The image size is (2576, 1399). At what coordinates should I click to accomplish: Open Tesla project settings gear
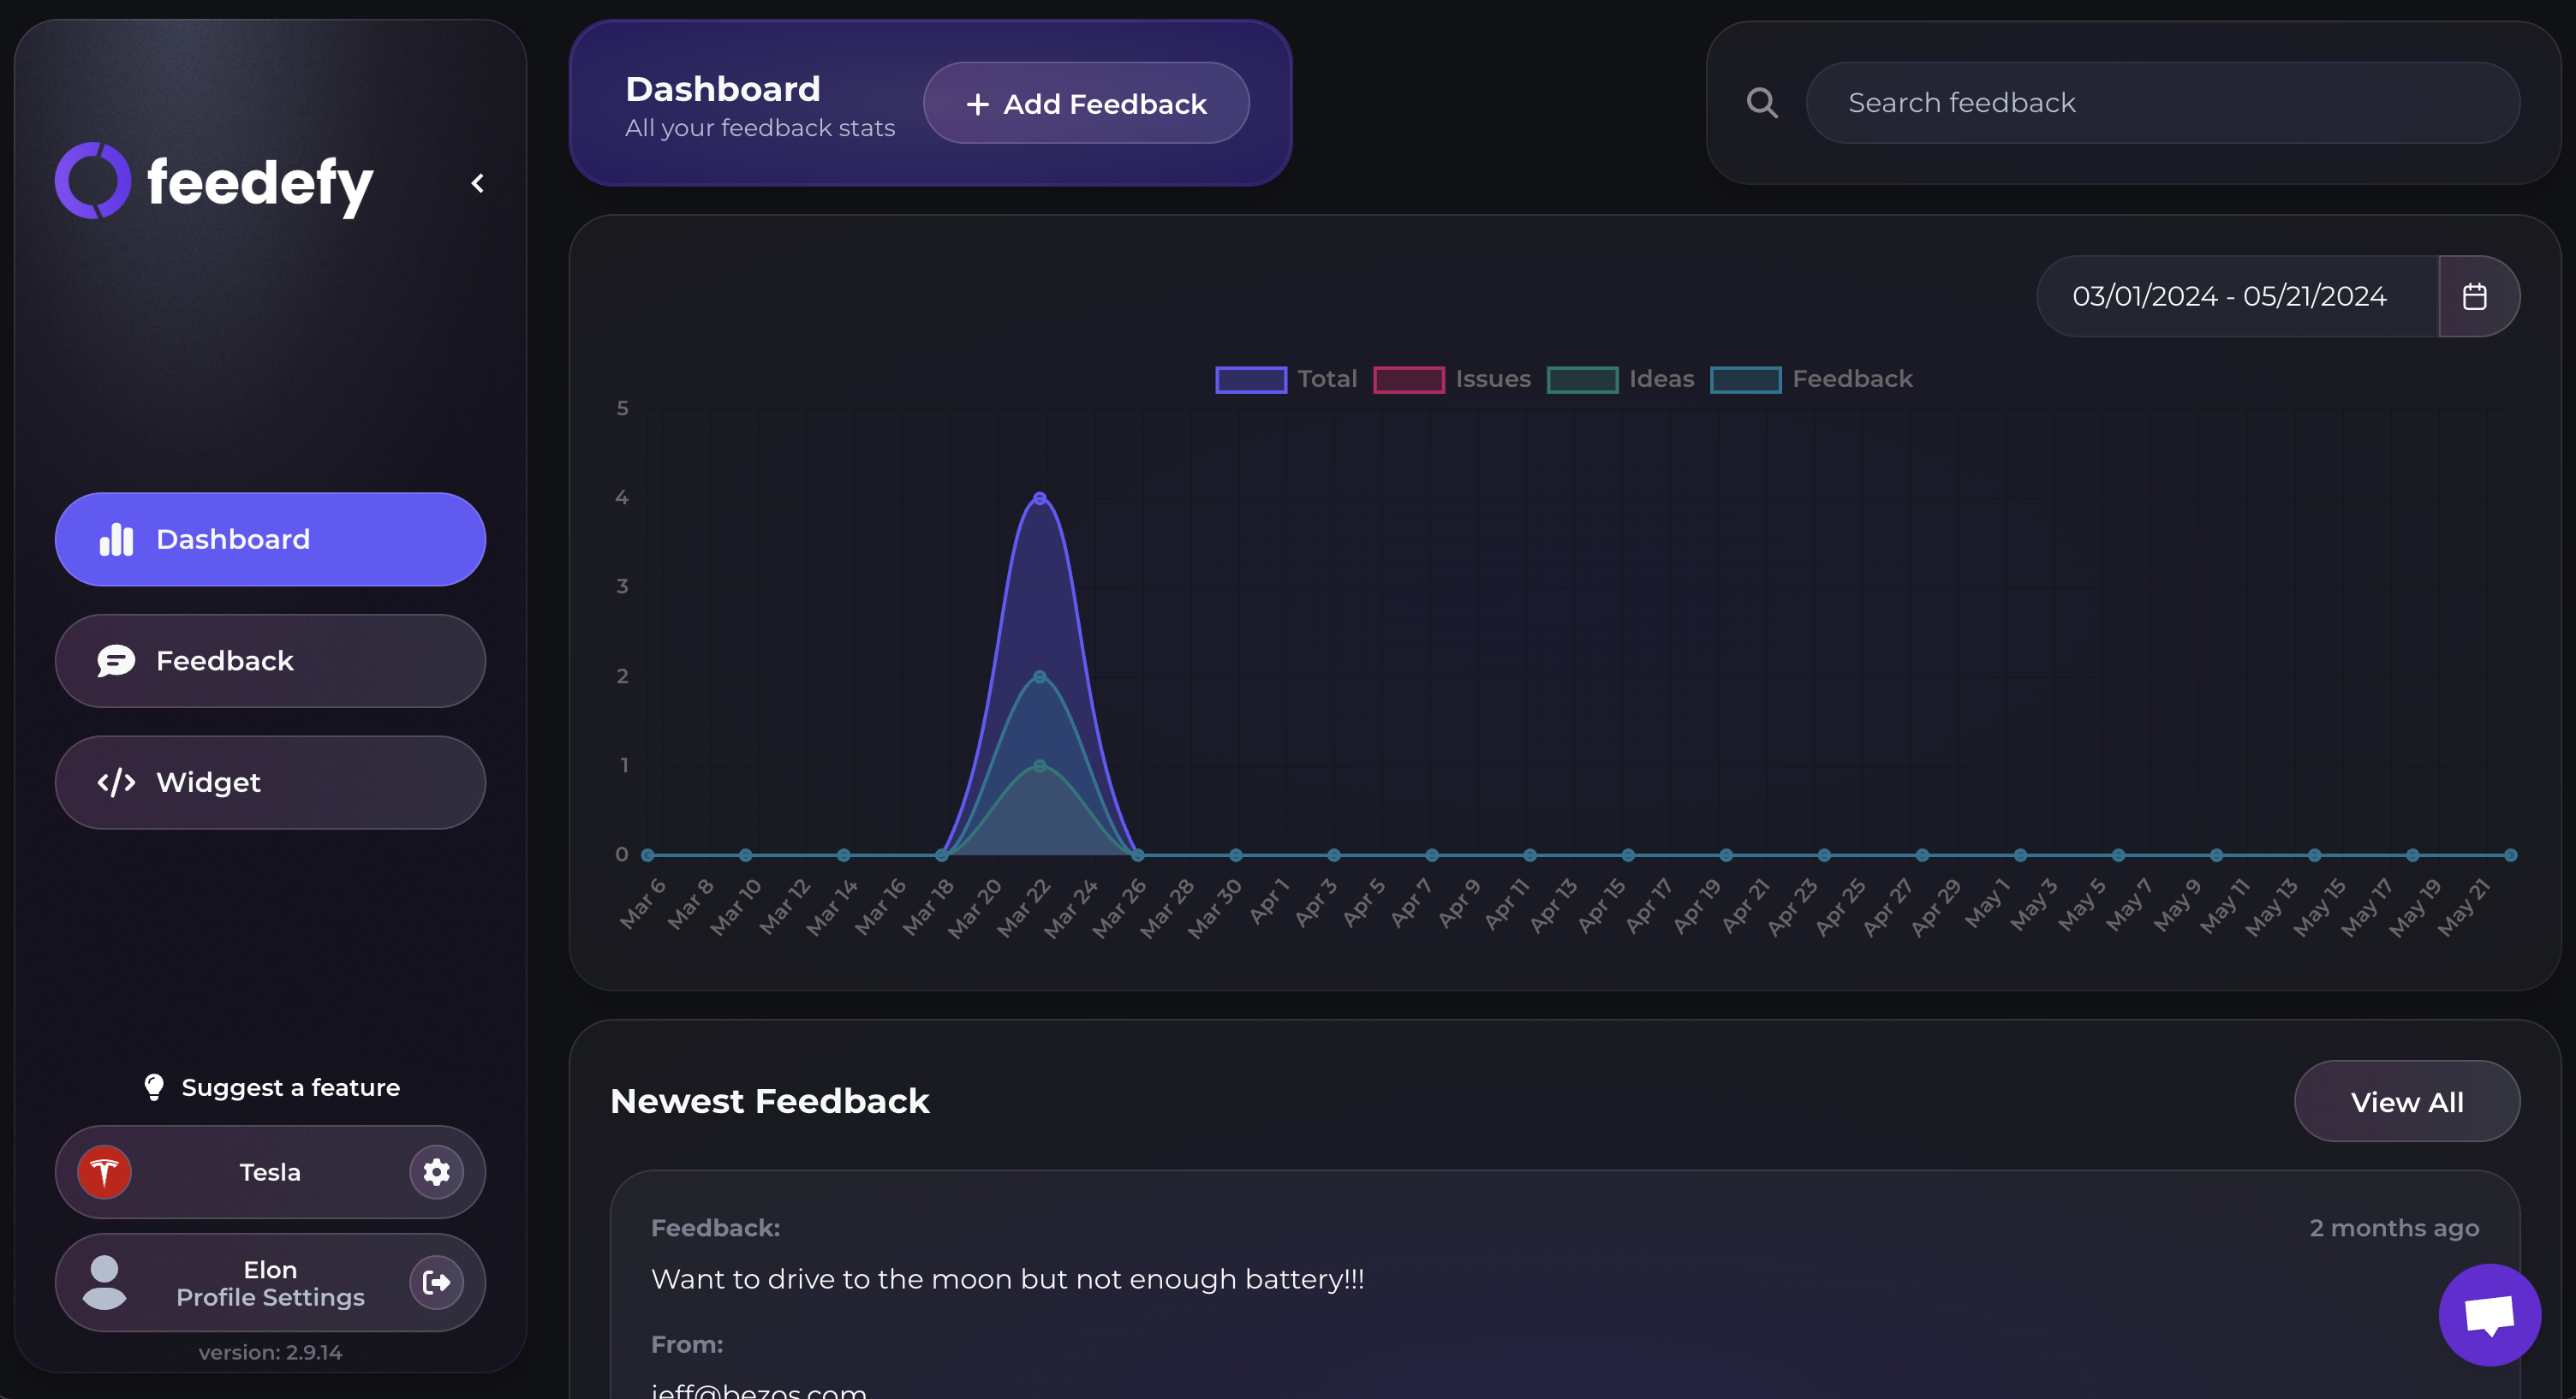point(436,1172)
